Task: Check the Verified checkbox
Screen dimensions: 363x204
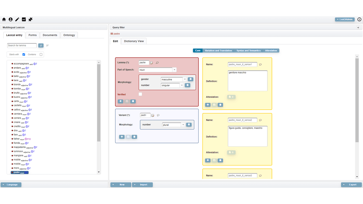Action: coord(140,94)
